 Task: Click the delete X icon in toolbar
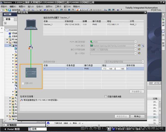click(41, 10)
